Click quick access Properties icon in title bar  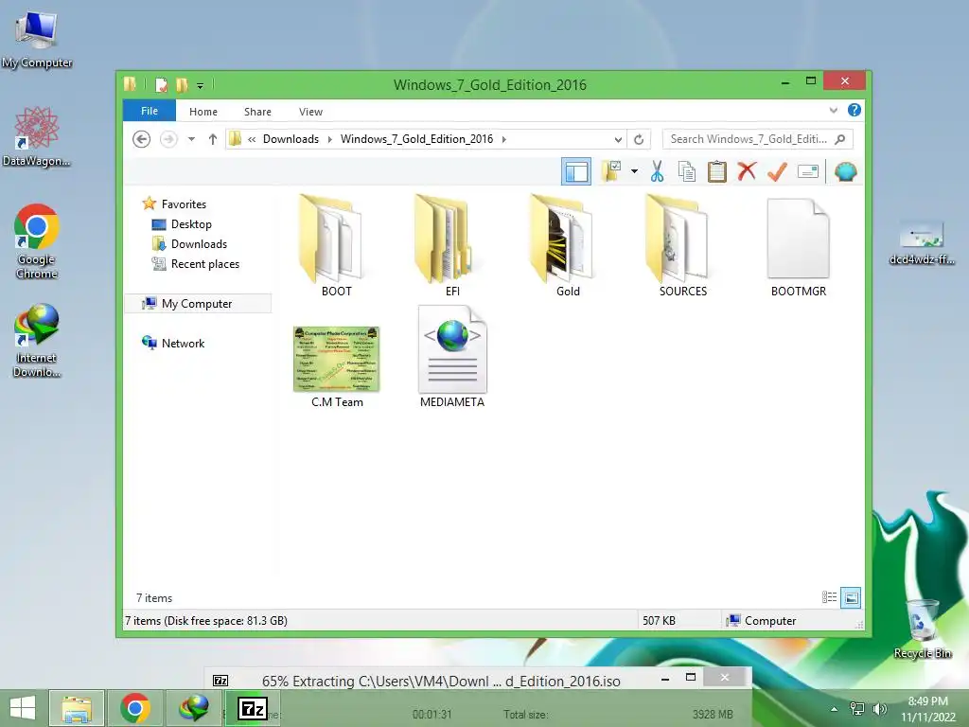tap(161, 84)
